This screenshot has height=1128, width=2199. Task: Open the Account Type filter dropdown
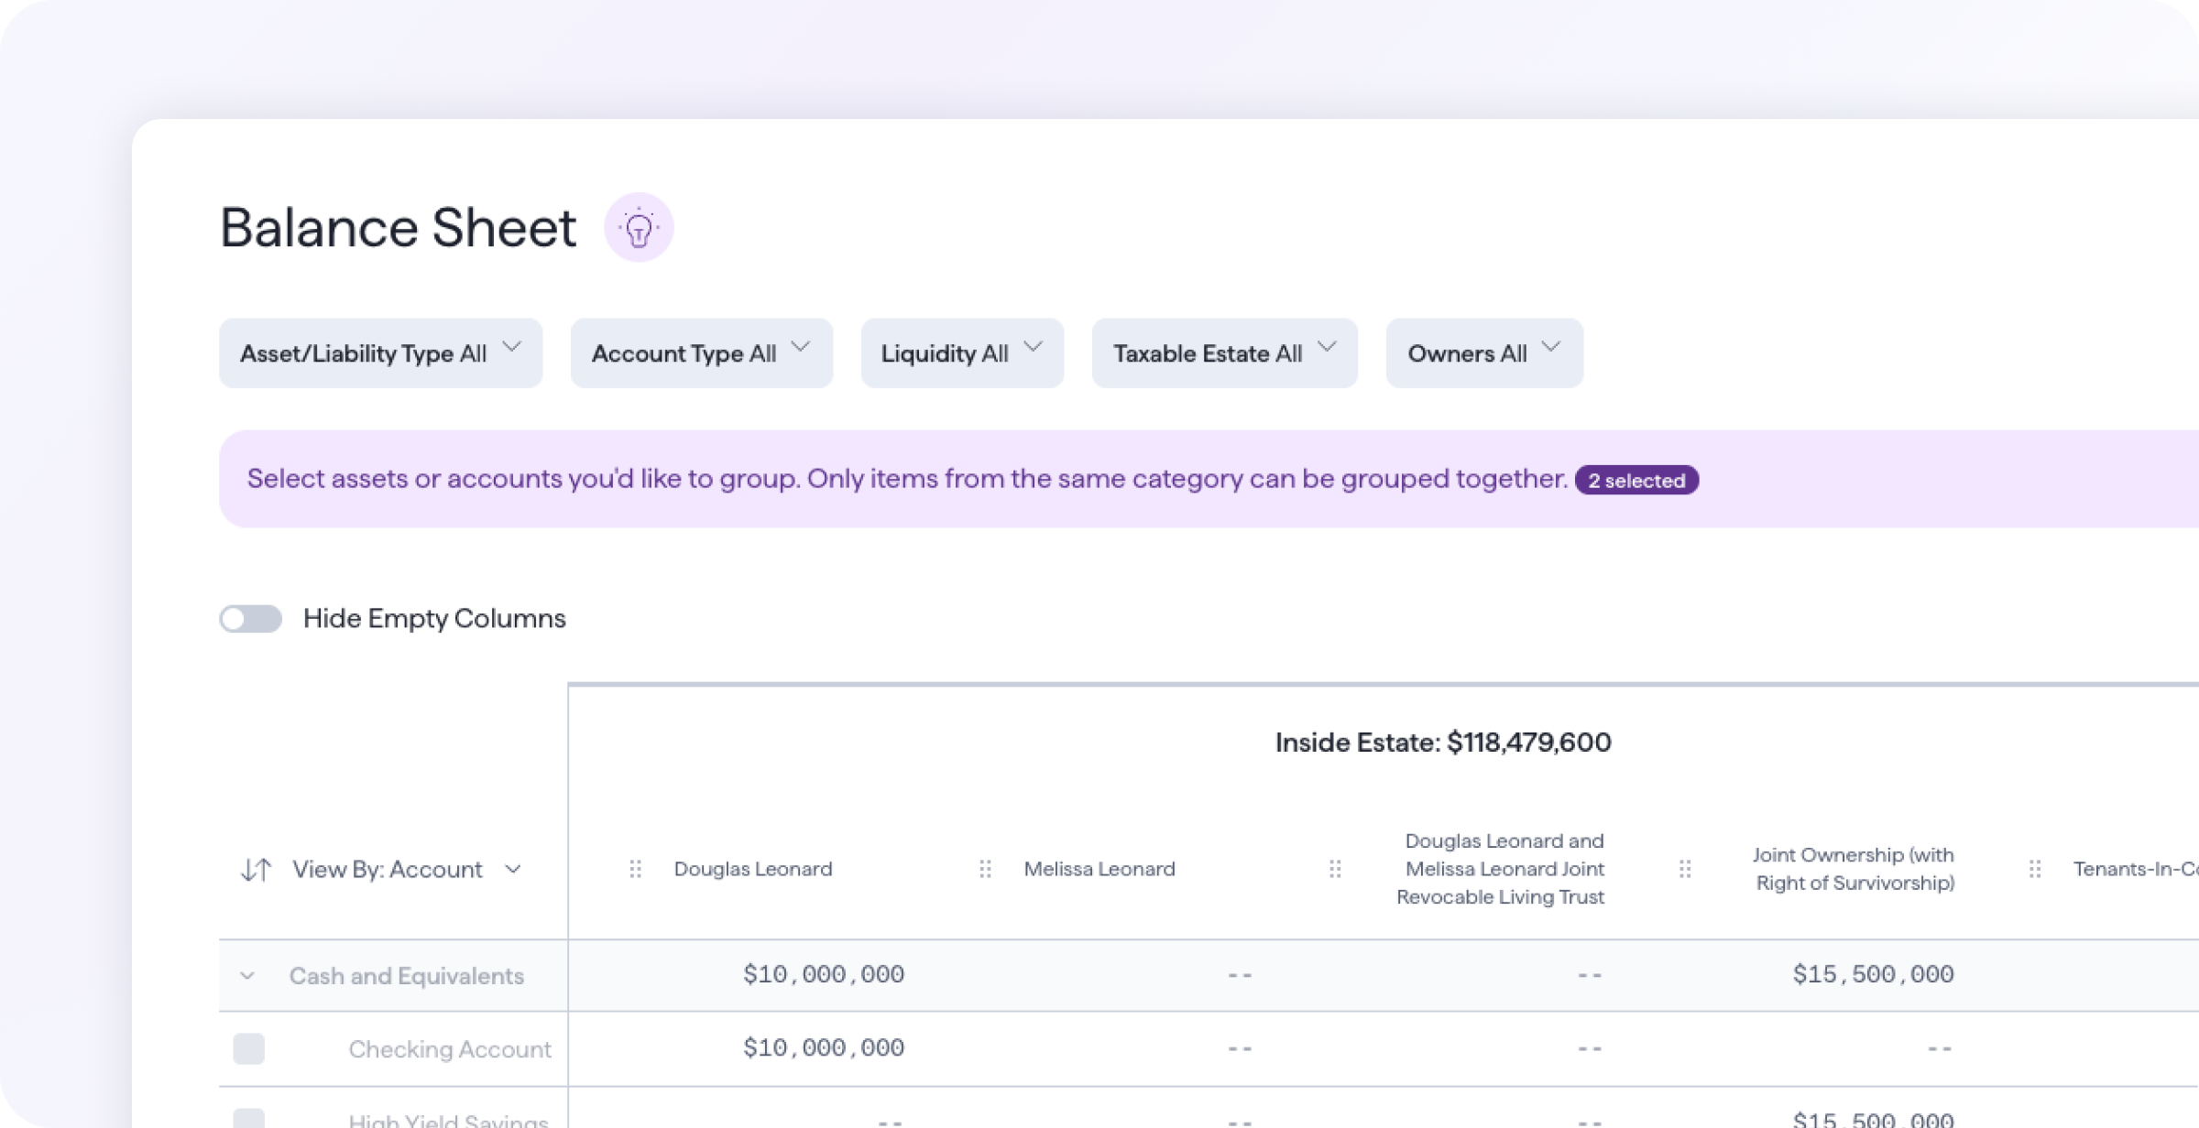pyautogui.click(x=701, y=353)
